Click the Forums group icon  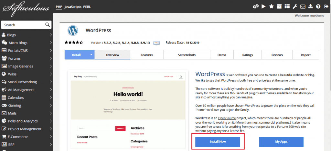tap(4, 58)
